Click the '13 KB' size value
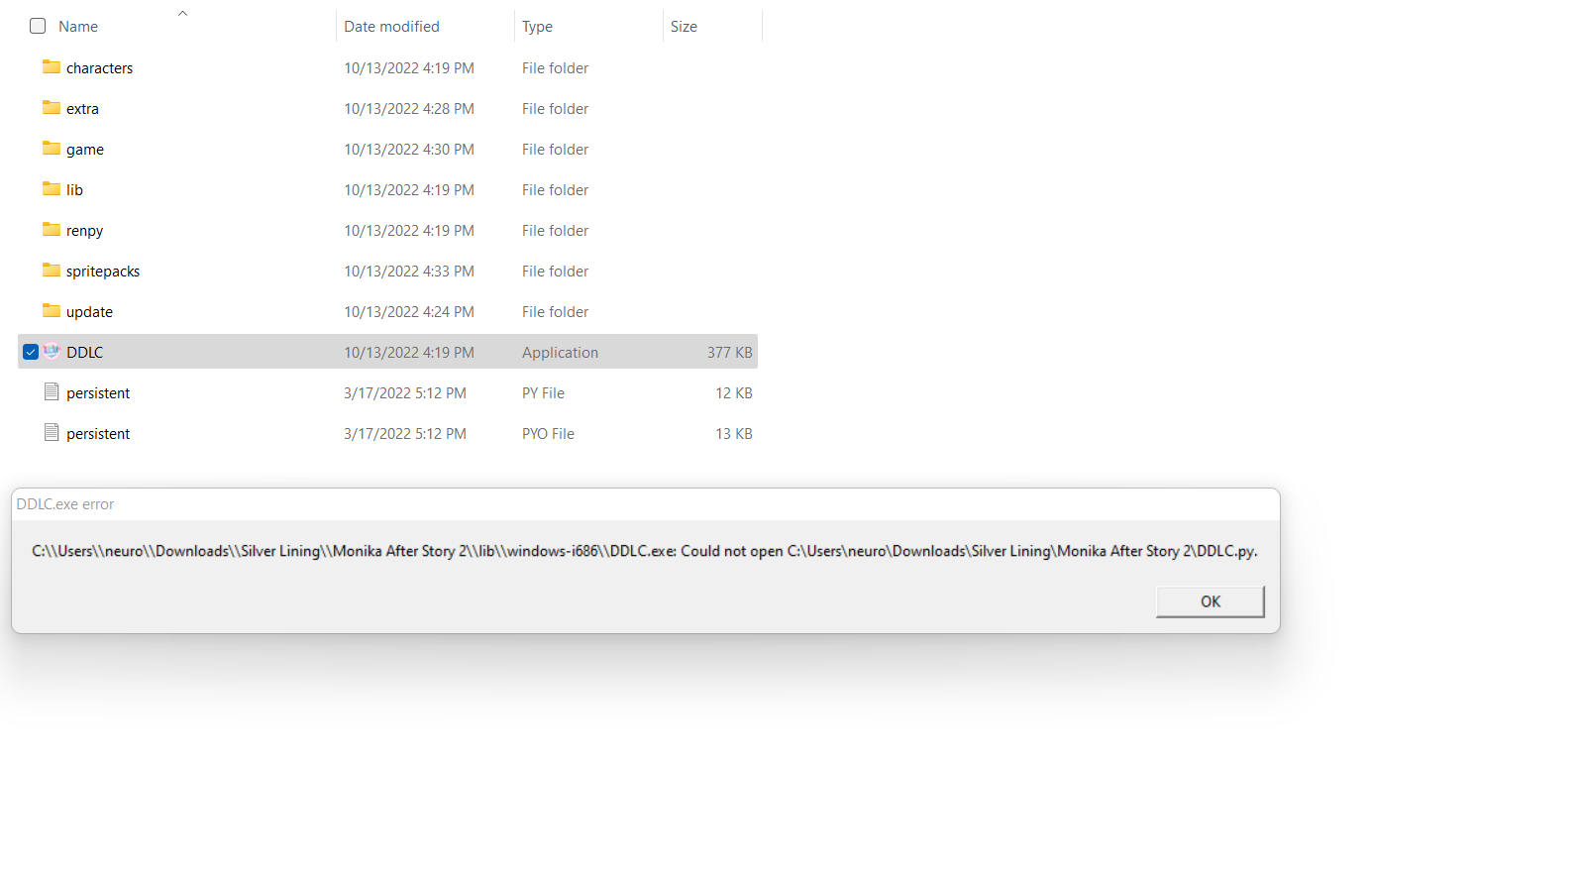This screenshot has height=872, width=1585. (734, 434)
